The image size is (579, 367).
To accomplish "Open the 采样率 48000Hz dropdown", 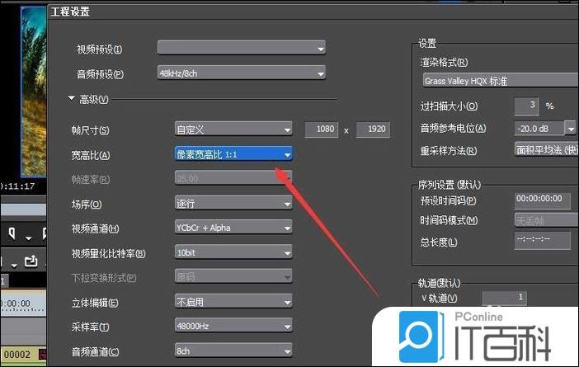I will (233, 327).
